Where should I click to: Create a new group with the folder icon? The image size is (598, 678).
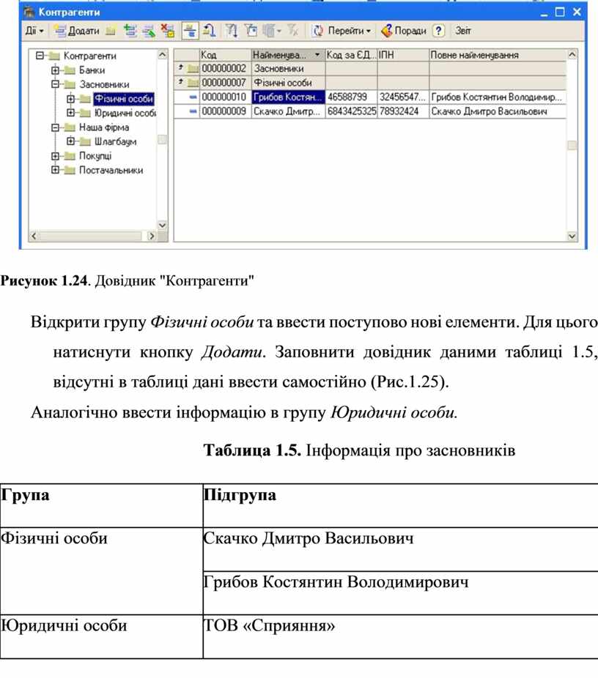(x=111, y=31)
